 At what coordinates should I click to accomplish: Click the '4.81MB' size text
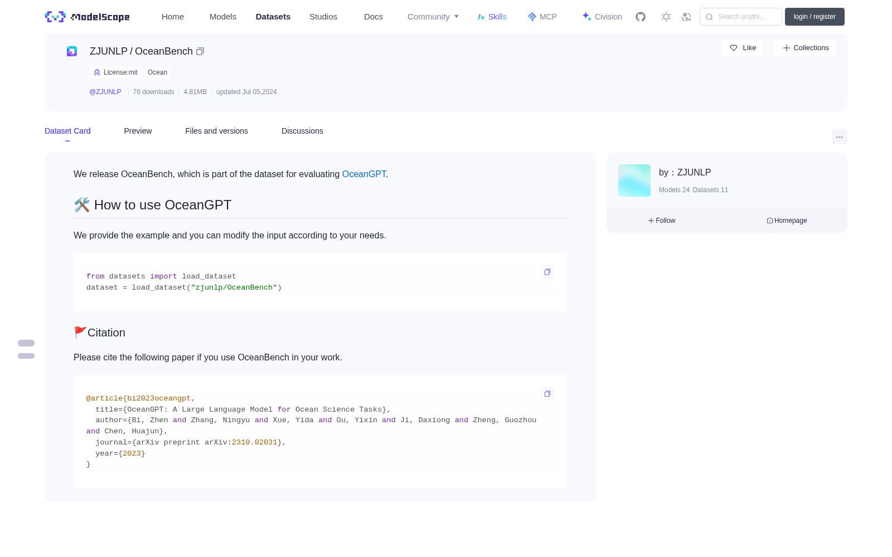tap(195, 92)
